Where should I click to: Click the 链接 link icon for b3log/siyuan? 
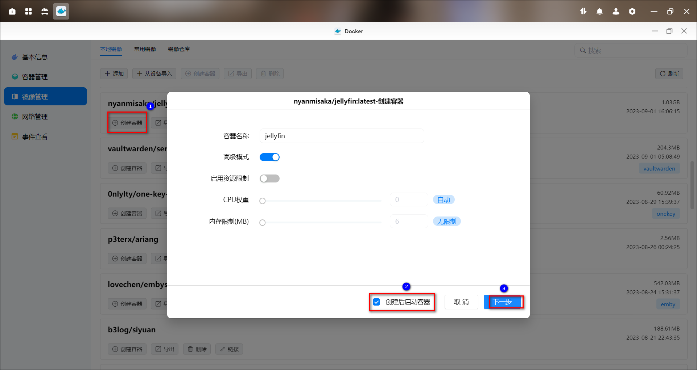tap(229, 349)
